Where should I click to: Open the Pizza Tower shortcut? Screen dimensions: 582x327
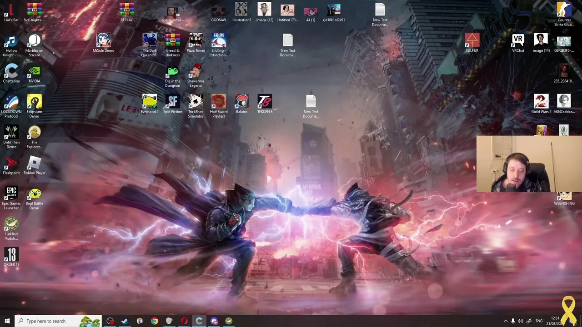click(196, 43)
